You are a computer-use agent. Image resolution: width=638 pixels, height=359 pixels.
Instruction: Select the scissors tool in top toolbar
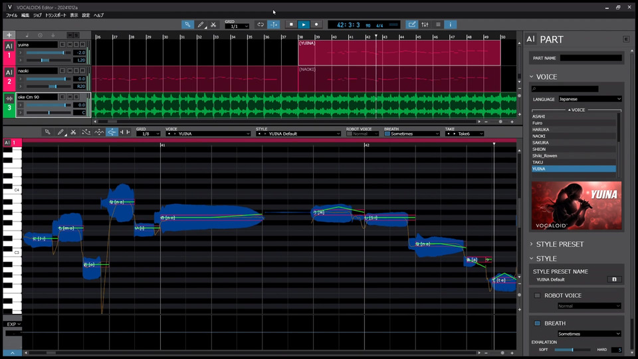point(213,25)
